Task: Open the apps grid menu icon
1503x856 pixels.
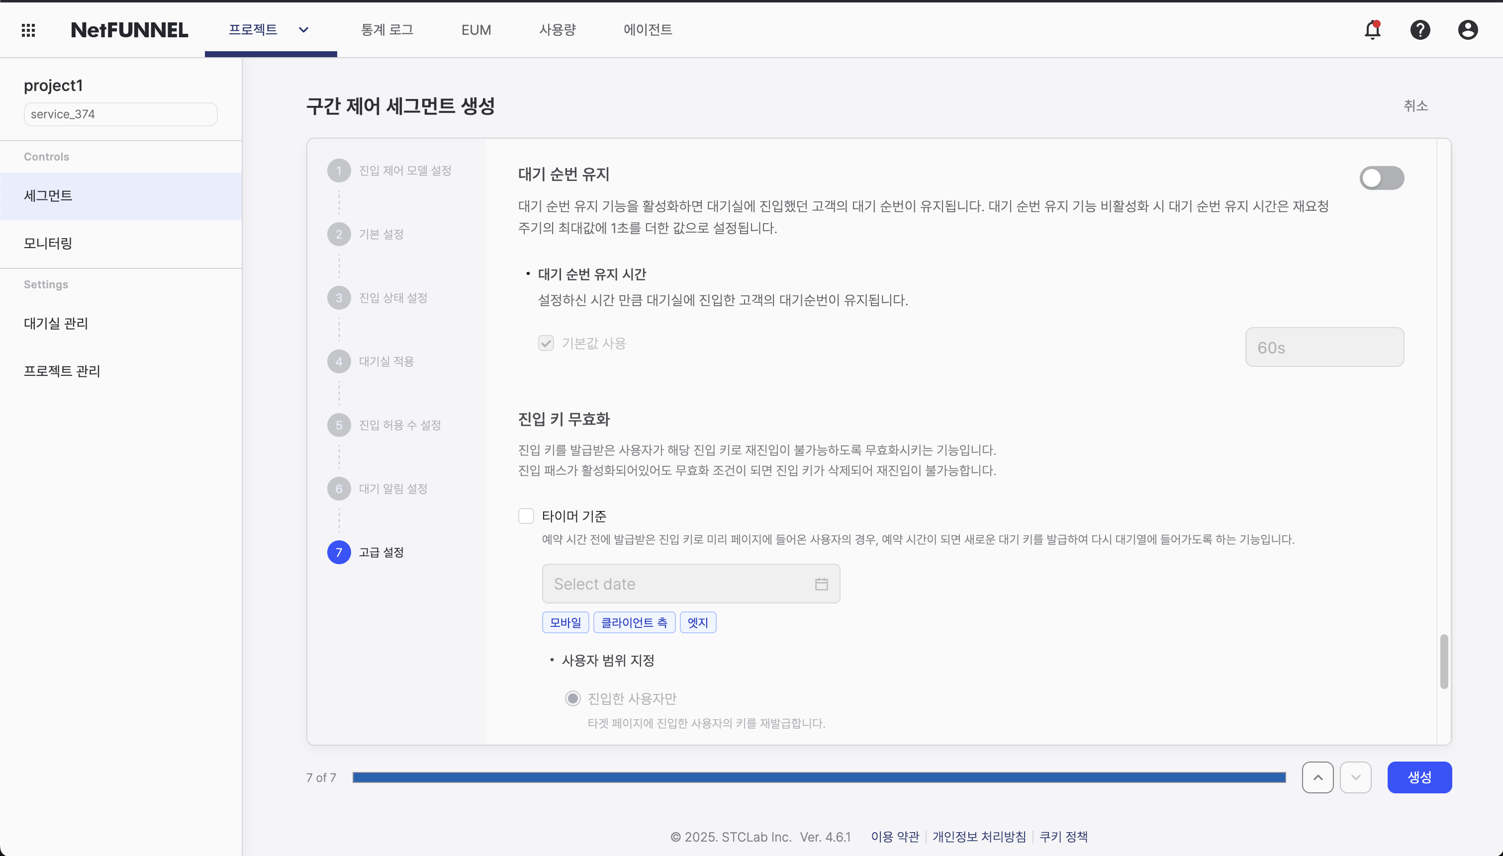Action: [28, 30]
